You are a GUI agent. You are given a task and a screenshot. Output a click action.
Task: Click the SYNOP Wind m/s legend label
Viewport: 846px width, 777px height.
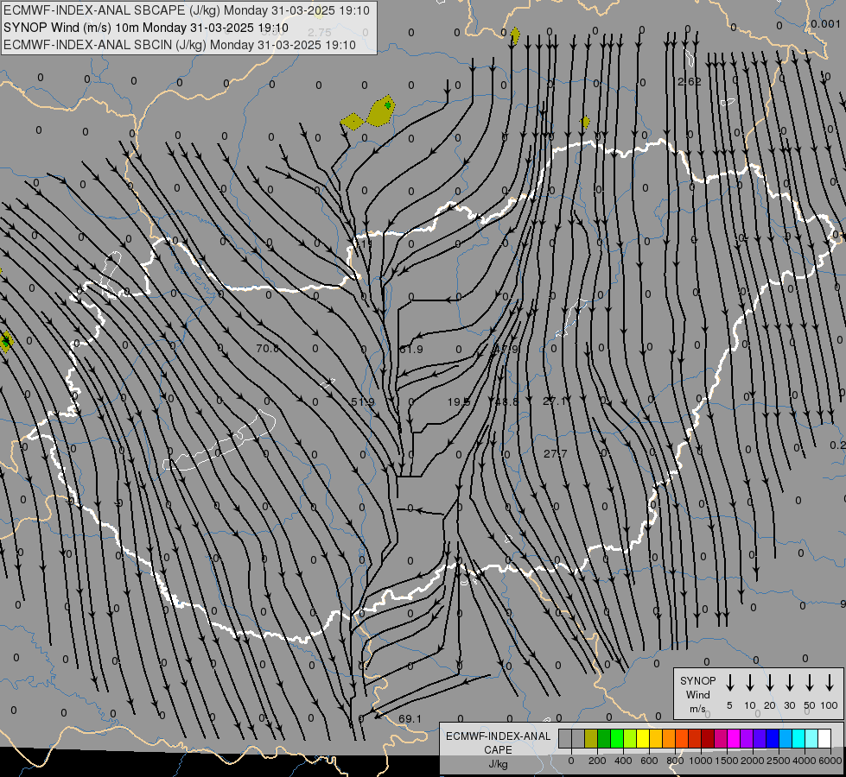click(x=697, y=694)
